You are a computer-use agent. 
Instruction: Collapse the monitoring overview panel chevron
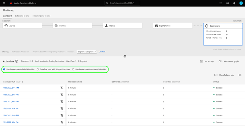(125, 56)
